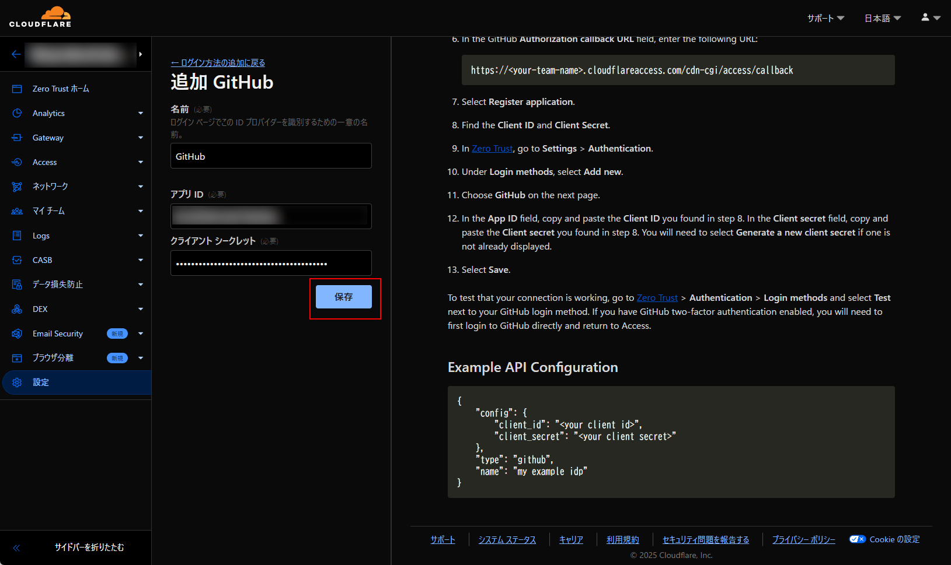Expand the ブラウザ分離 menu arrow
The height and width of the screenshot is (565, 951).
[x=141, y=358]
